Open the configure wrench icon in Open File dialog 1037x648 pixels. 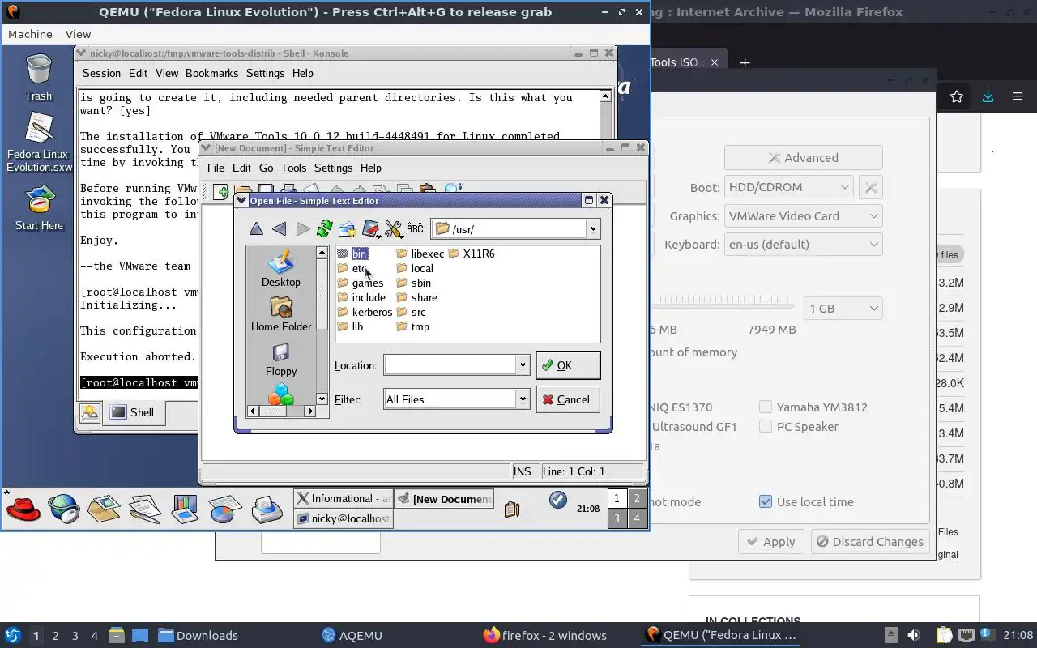pos(394,229)
